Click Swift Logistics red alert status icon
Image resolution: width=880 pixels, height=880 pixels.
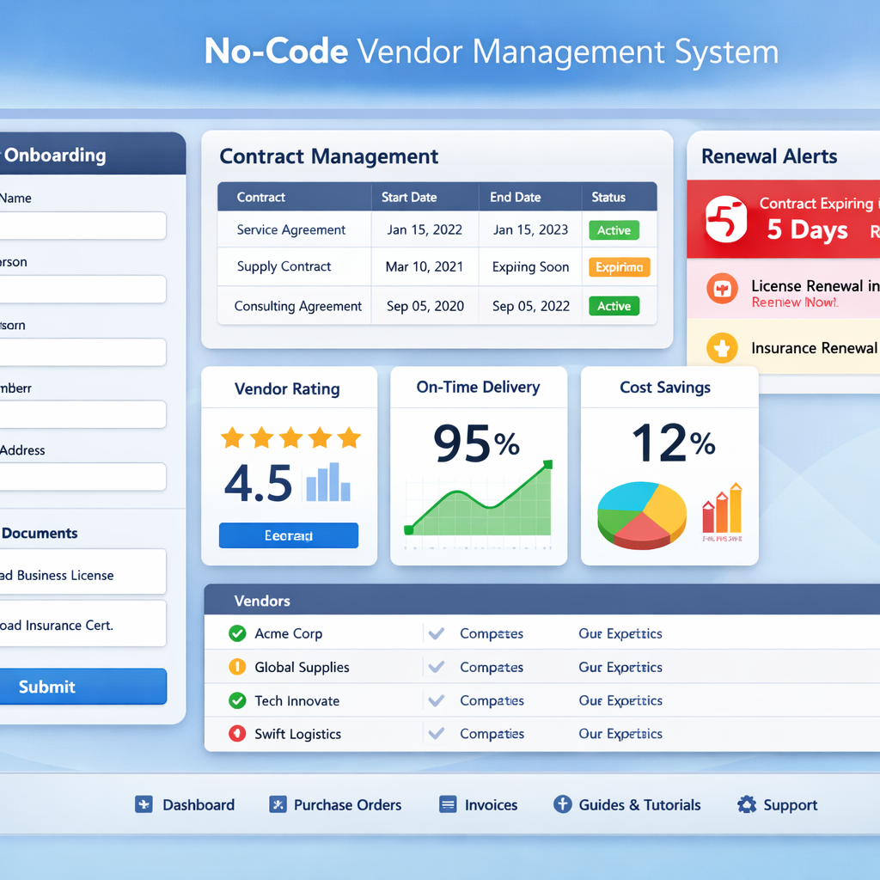[237, 734]
